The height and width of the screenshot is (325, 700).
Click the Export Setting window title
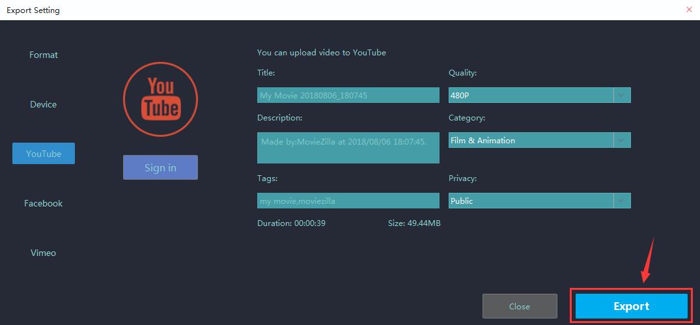[33, 10]
